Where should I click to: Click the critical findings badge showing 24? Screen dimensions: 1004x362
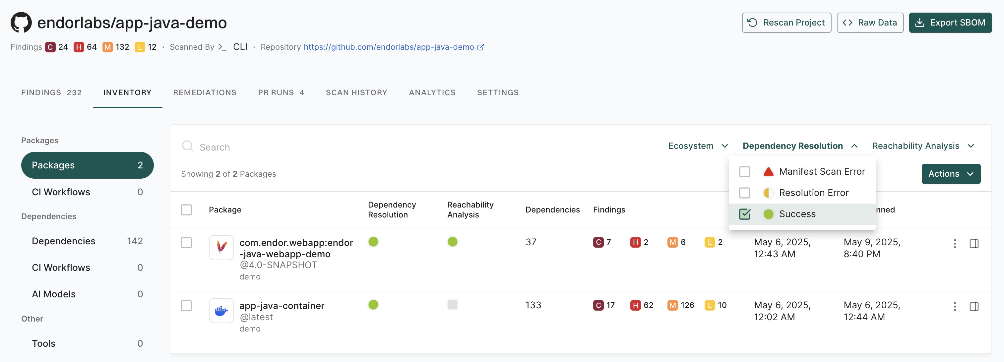coord(50,47)
